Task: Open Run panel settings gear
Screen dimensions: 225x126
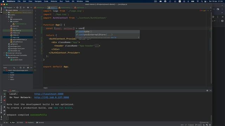Action: tap(207, 91)
